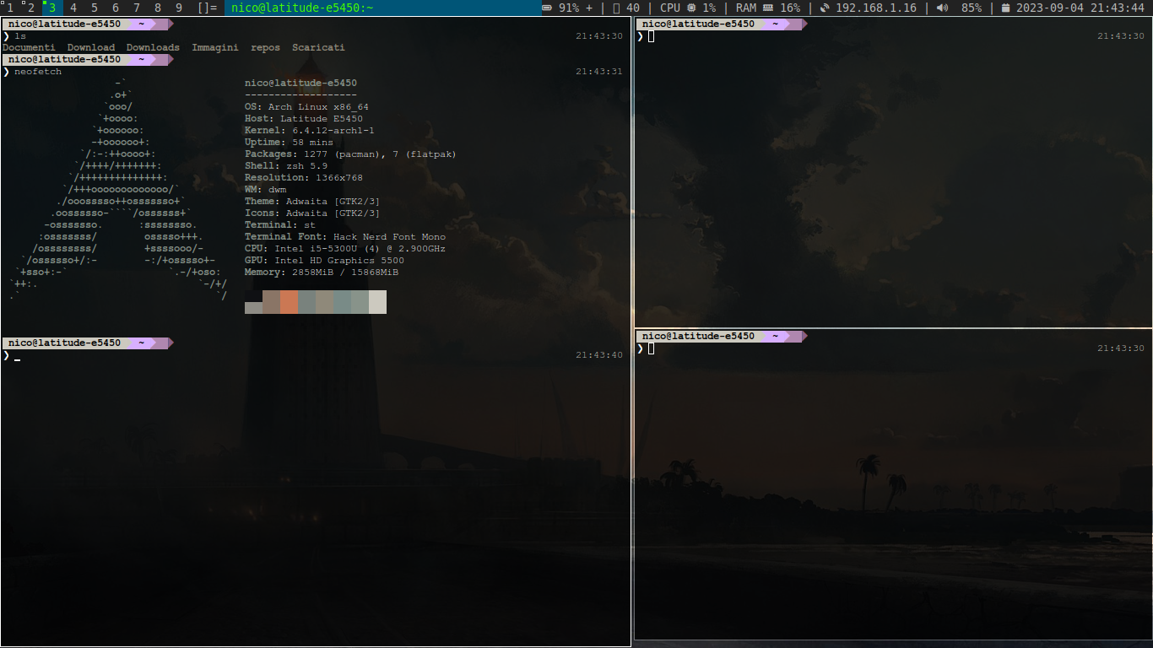Image resolution: width=1153 pixels, height=648 pixels.
Task: Click the 'WM: dwm' line
Action: tap(265, 190)
